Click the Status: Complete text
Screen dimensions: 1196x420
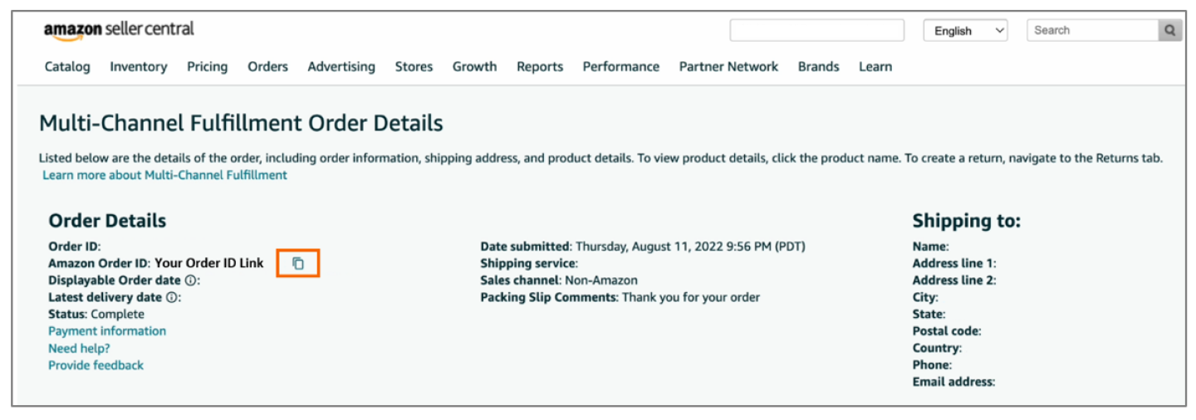pyautogui.click(x=96, y=315)
